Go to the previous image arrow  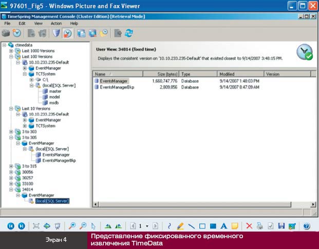[x=10, y=226]
